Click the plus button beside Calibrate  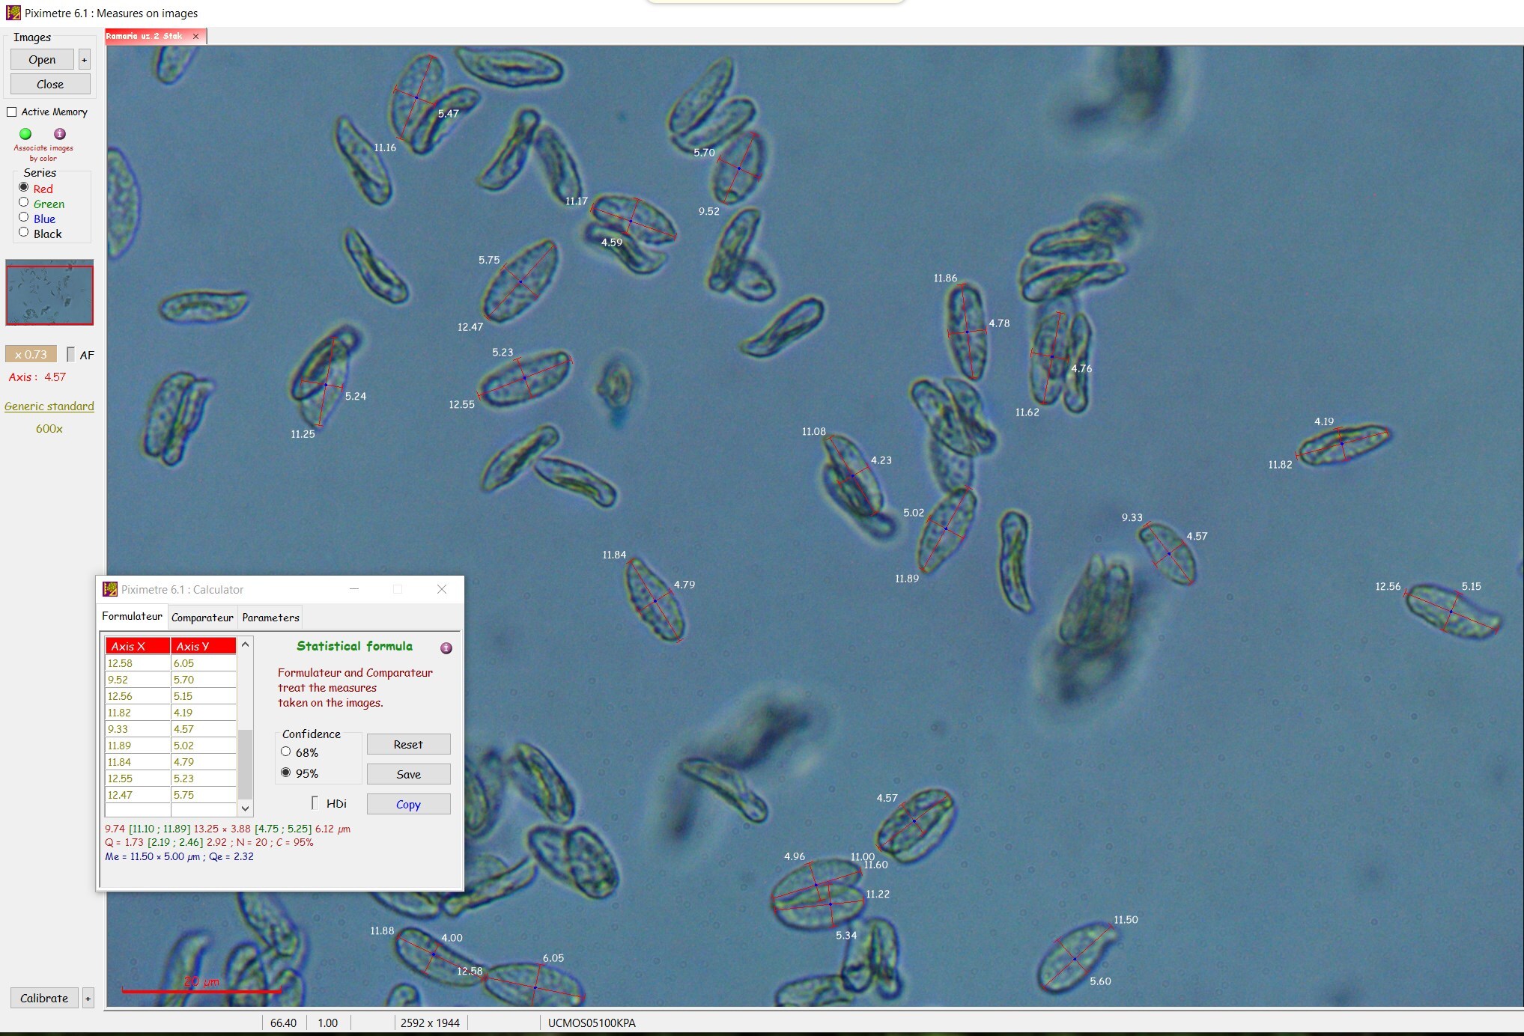tap(88, 998)
